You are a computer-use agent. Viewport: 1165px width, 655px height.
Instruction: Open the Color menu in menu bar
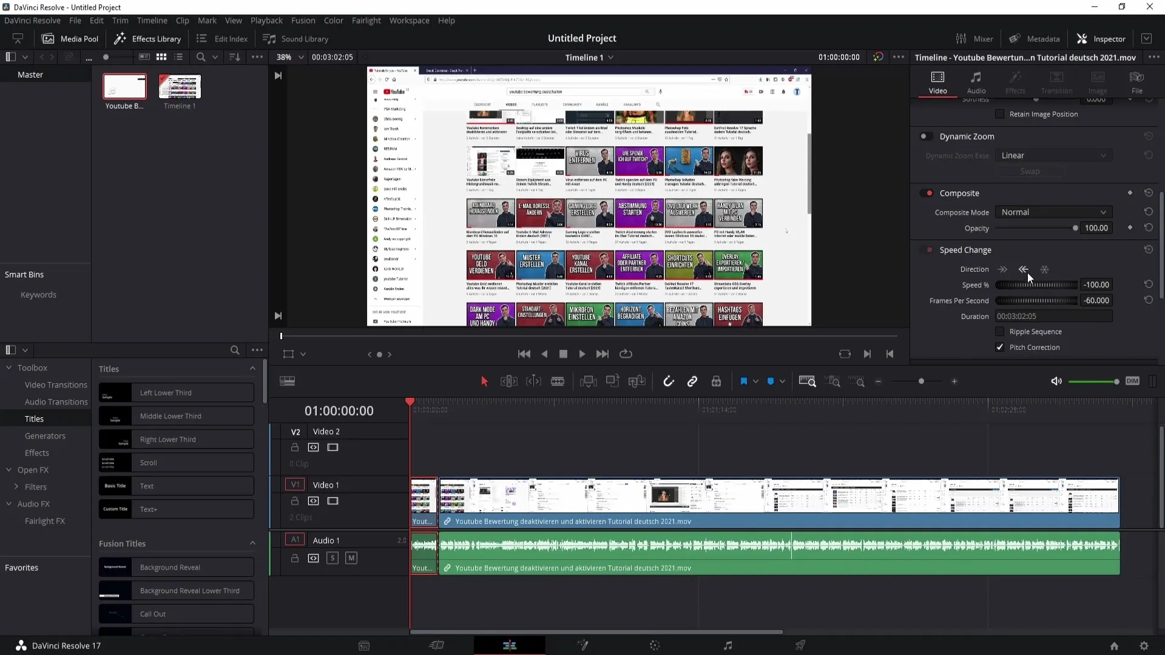pyautogui.click(x=334, y=20)
